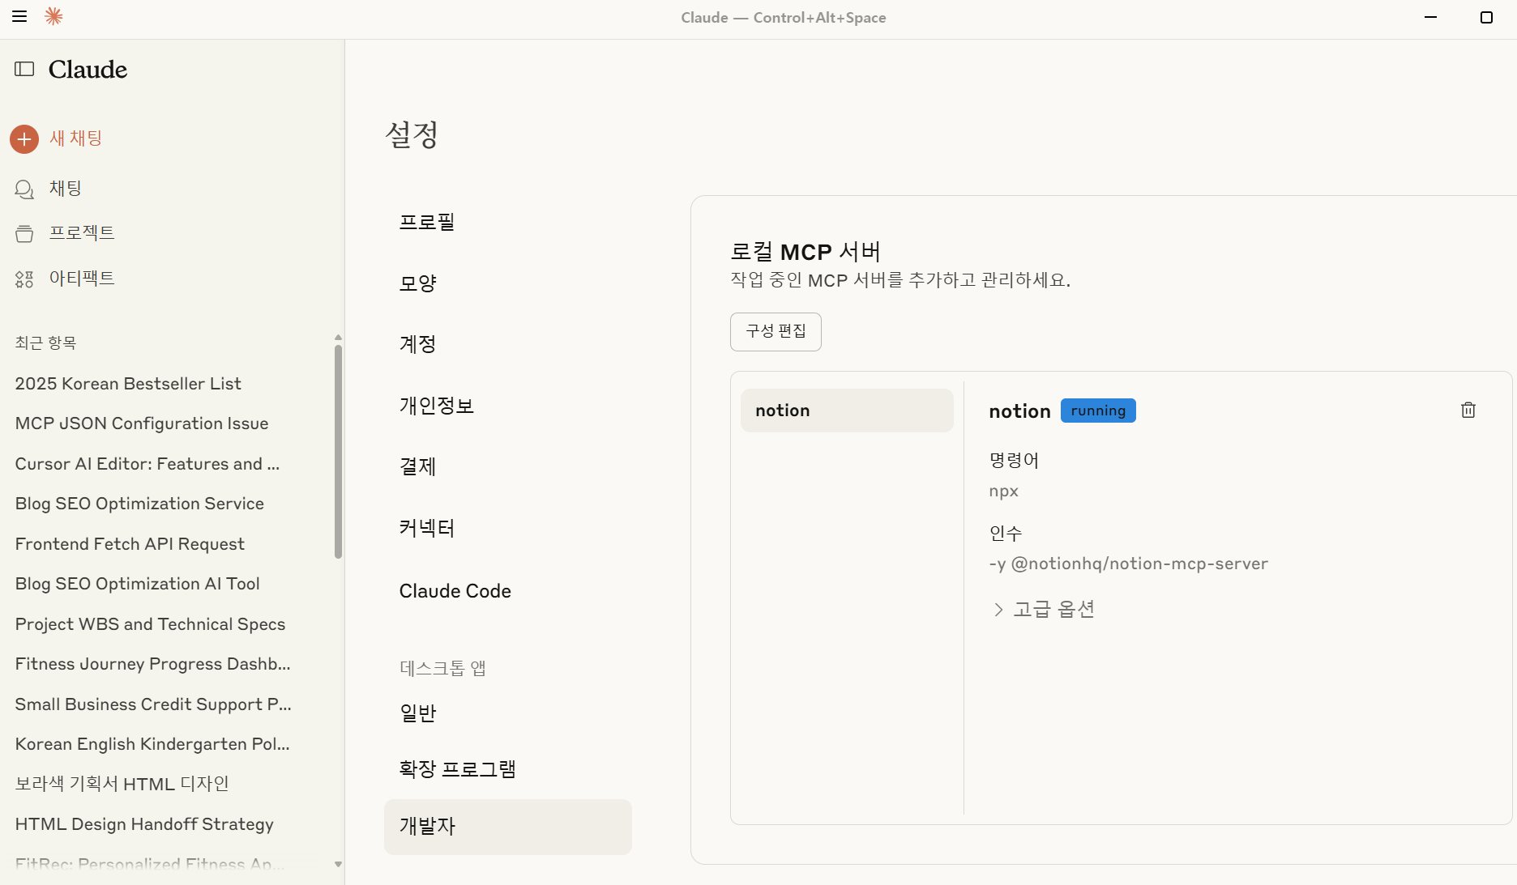
Task: Click the '-y @notionhq/notion-mcp-server' argument text
Action: click(1128, 564)
